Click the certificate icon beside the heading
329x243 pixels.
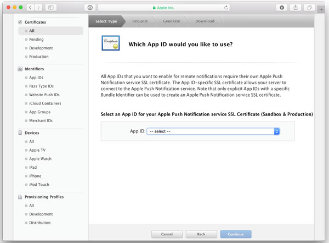(111, 43)
